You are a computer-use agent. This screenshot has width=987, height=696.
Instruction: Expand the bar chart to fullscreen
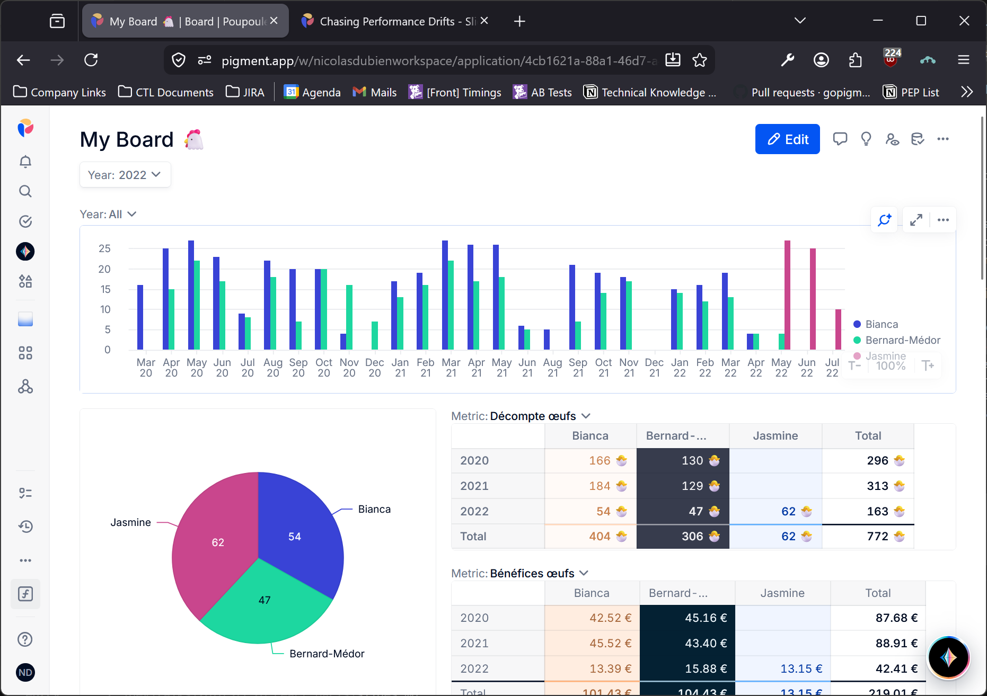916,220
